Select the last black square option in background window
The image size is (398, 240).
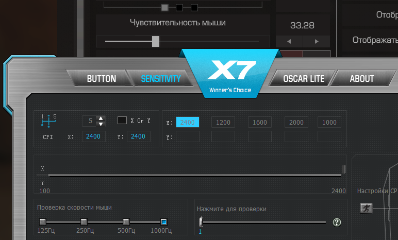point(194,8)
